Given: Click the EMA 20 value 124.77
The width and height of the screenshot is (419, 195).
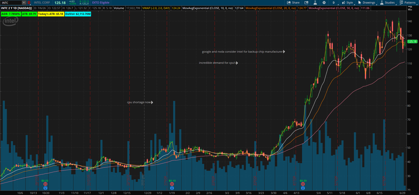Looking at the screenshot, I should point(302,8).
